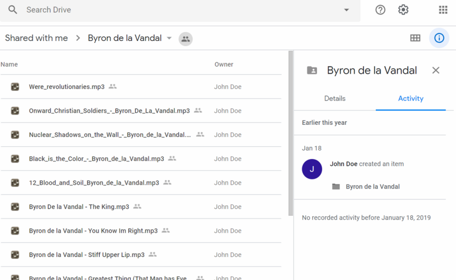Click John Doe owner of Were_revolutionaries.mp3
The image size is (456, 280).
click(x=228, y=87)
